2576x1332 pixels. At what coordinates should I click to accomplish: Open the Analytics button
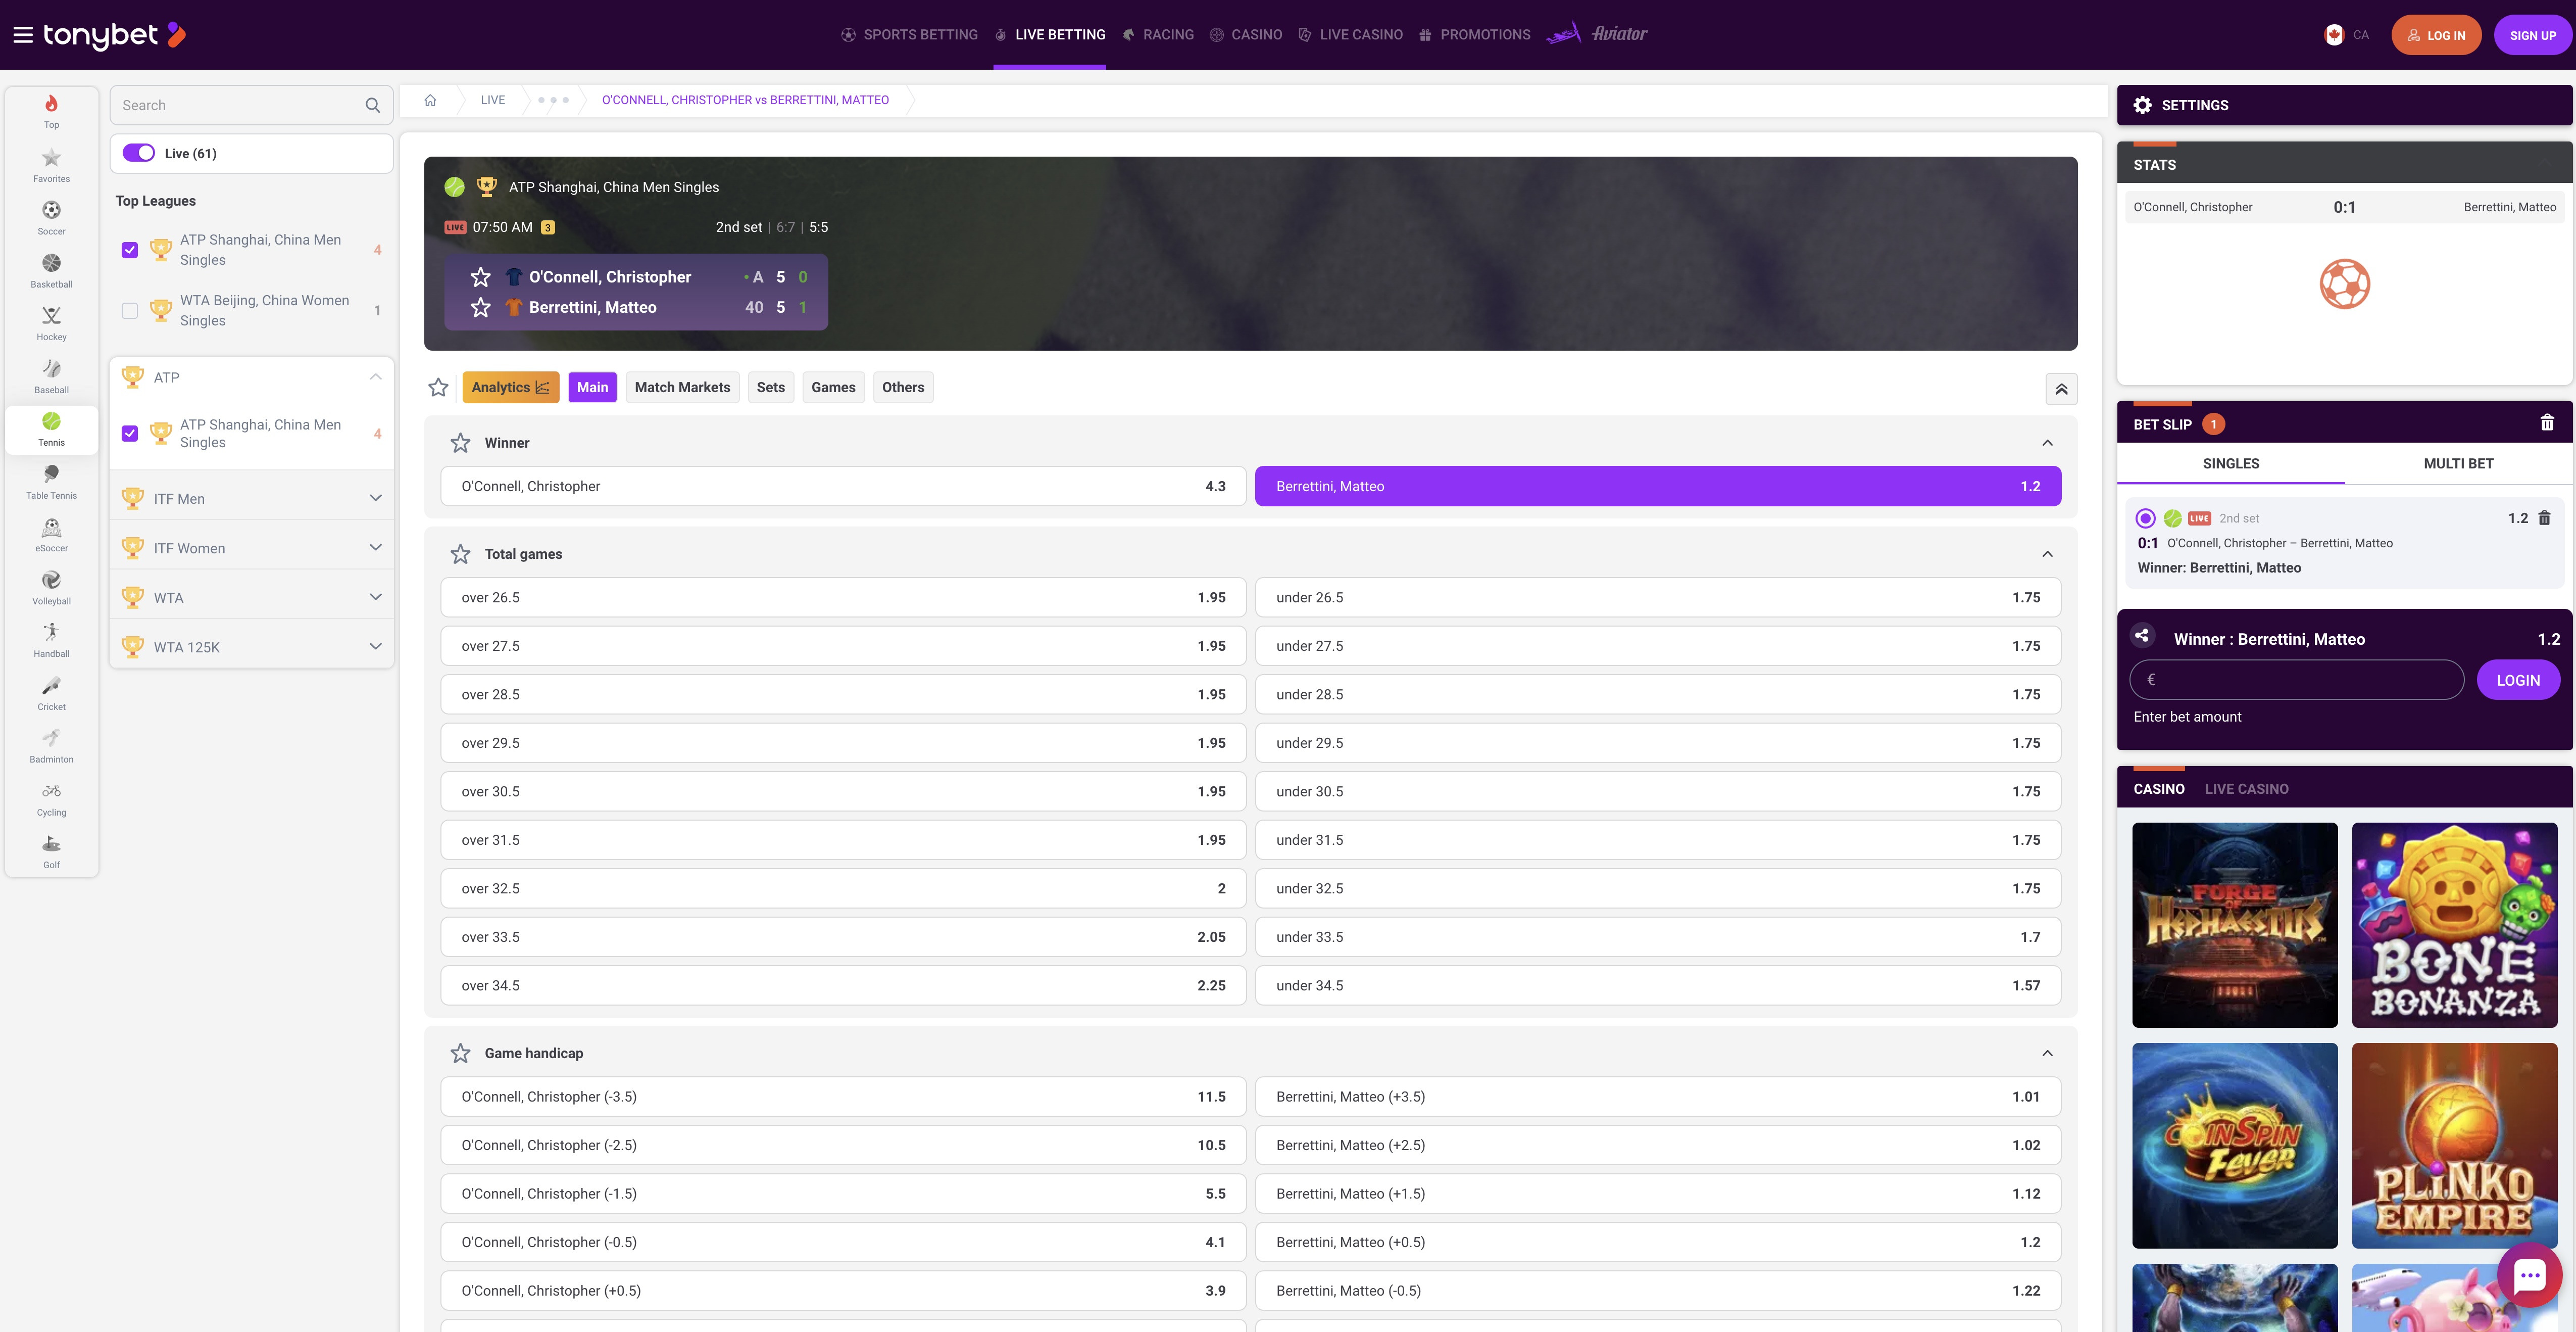[x=510, y=387]
